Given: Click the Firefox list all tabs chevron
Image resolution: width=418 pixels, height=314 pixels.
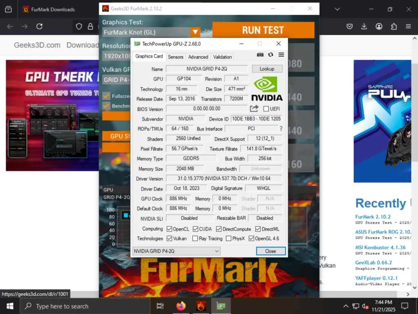Looking at the screenshot, I should 337,9.
